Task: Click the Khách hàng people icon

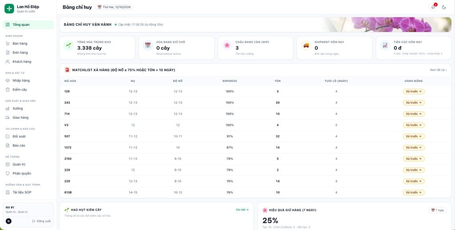Action: pyautogui.click(x=8, y=61)
